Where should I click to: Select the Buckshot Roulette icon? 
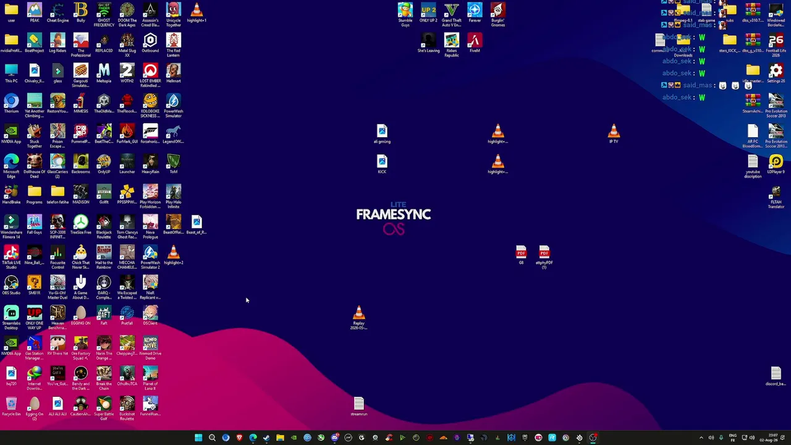[x=127, y=409]
